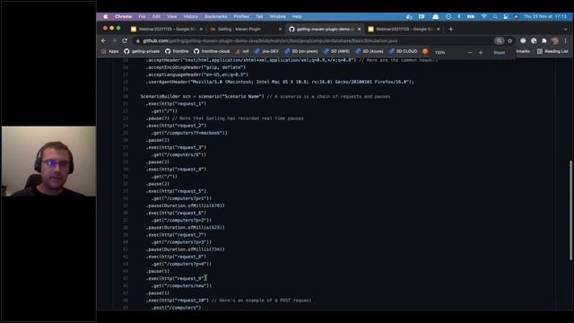Click the zoom magnifier icon in address bar
Viewport: 574px width, 323px height.
click(x=499, y=40)
